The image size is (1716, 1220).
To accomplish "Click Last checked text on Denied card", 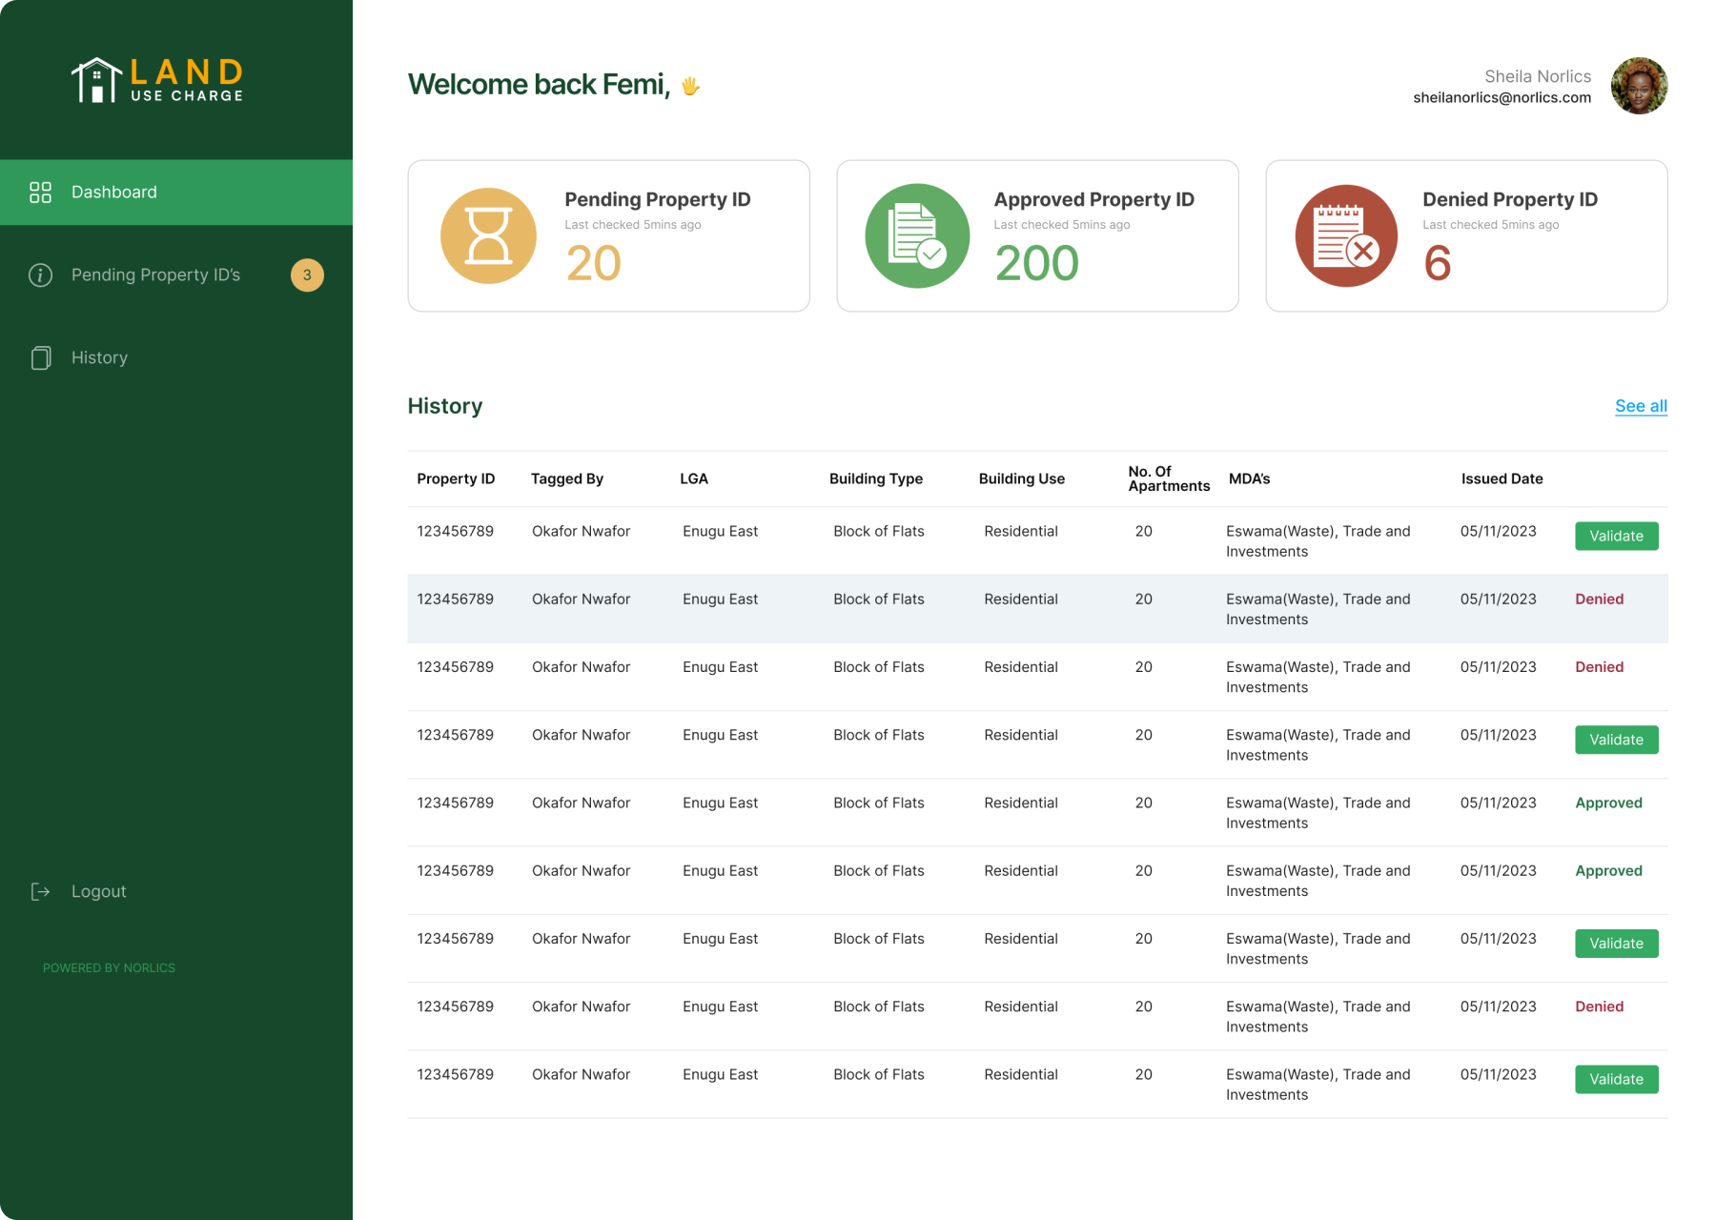I will coord(1490,225).
